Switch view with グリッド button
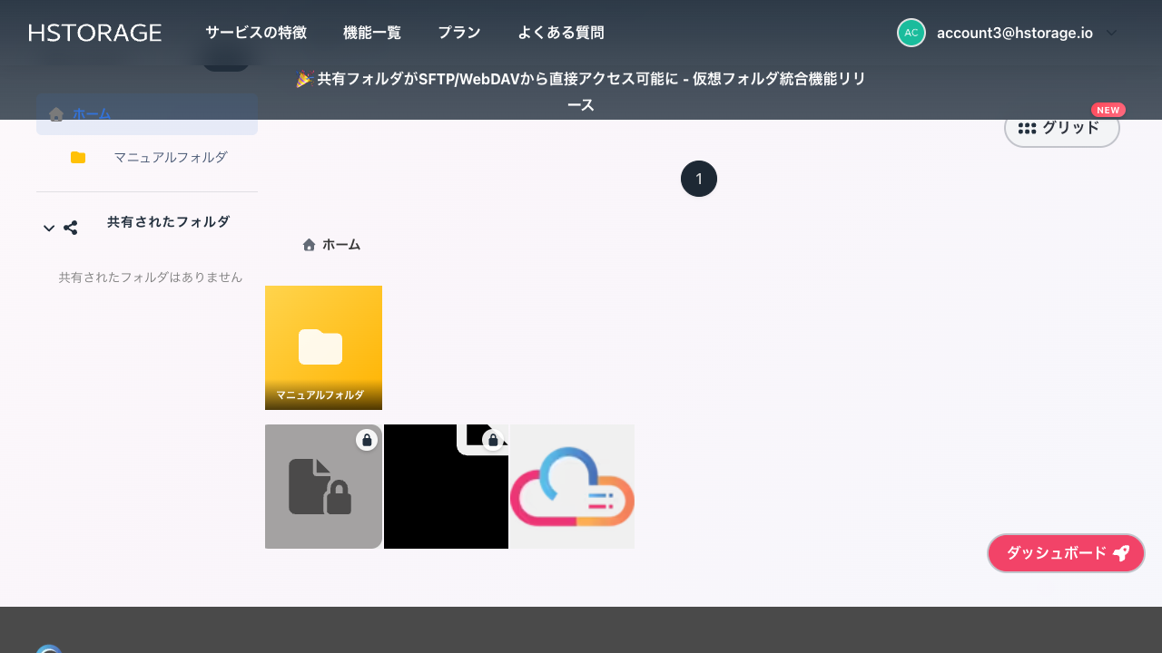This screenshot has height=653, width=1162. [x=1062, y=128]
